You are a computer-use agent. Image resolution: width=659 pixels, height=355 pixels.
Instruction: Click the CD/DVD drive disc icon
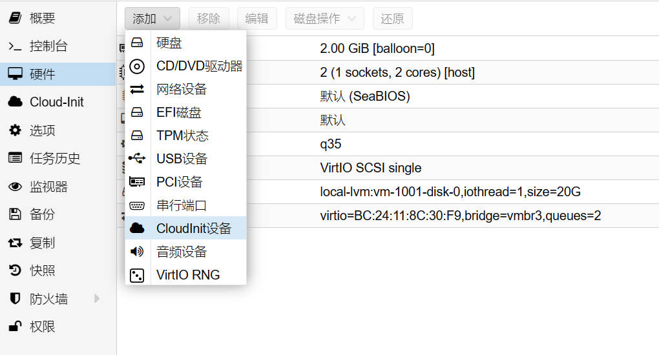(137, 66)
